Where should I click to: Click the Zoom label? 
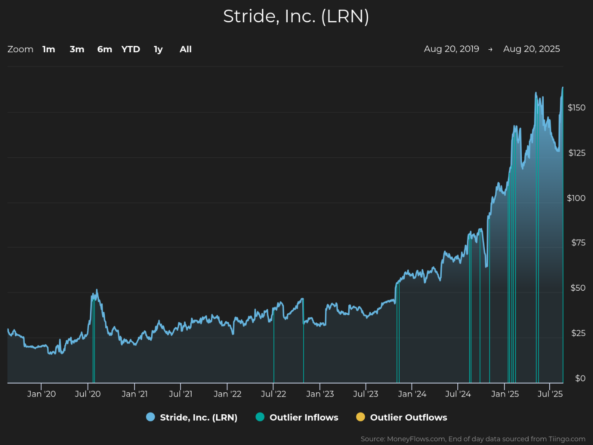[20, 49]
